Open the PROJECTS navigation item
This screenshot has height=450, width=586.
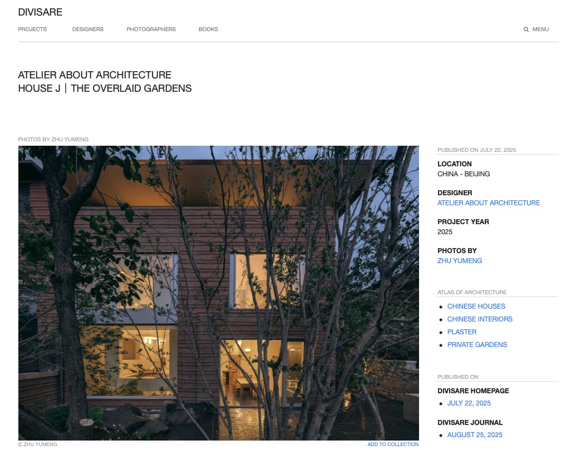(x=32, y=29)
